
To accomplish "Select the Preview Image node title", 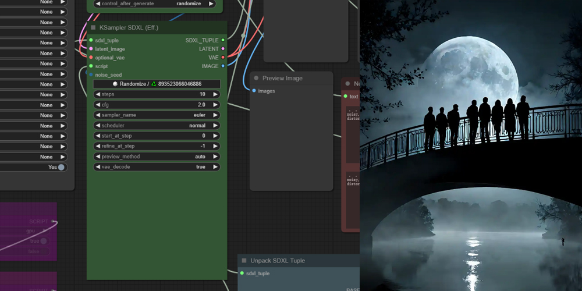I will tap(282, 78).
